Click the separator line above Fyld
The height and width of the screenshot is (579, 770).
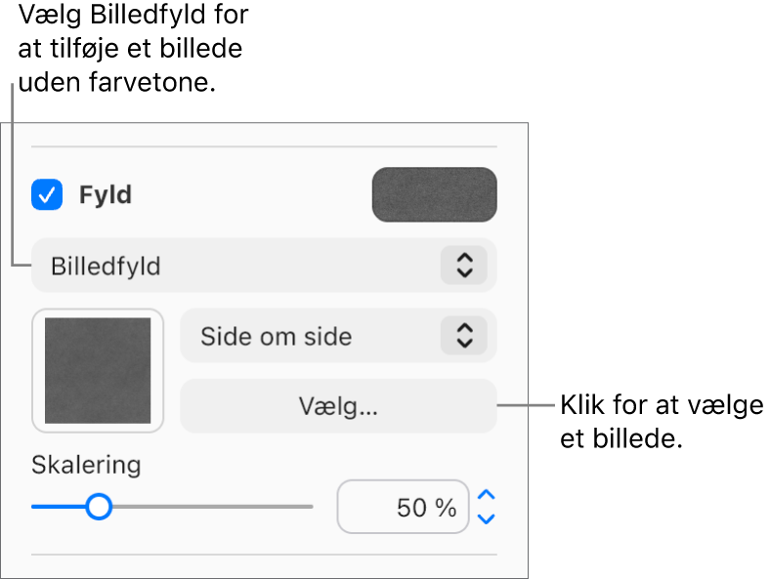(264, 146)
